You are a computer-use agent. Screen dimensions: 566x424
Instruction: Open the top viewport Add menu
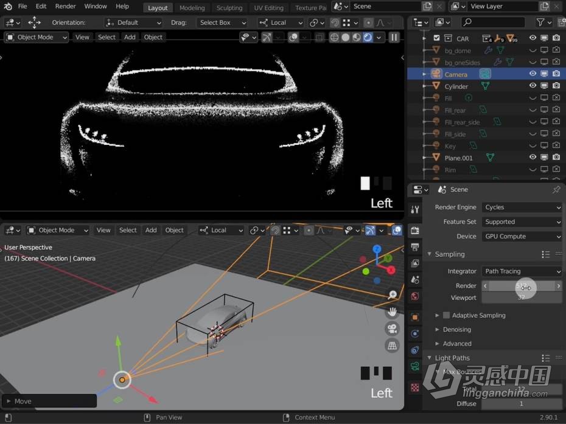click(x=130, y=37)
